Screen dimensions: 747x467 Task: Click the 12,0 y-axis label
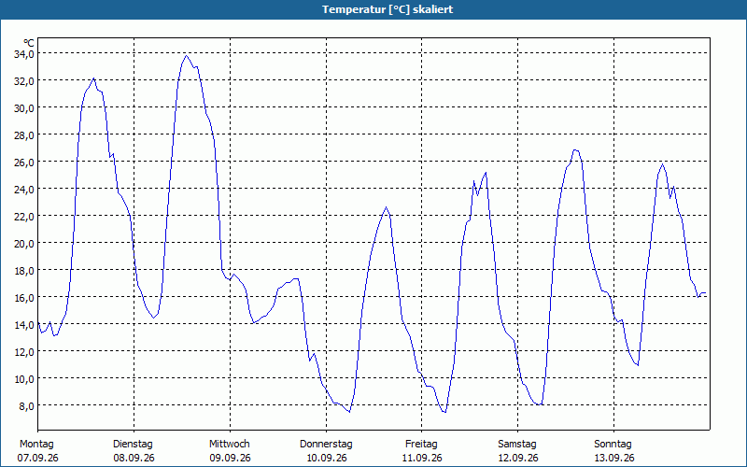click(x=24, y=352)
